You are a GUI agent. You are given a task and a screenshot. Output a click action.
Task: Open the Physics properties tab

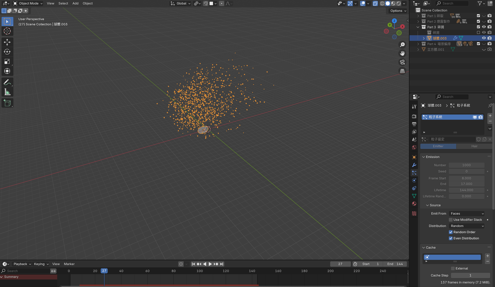(x=414, y=180)
